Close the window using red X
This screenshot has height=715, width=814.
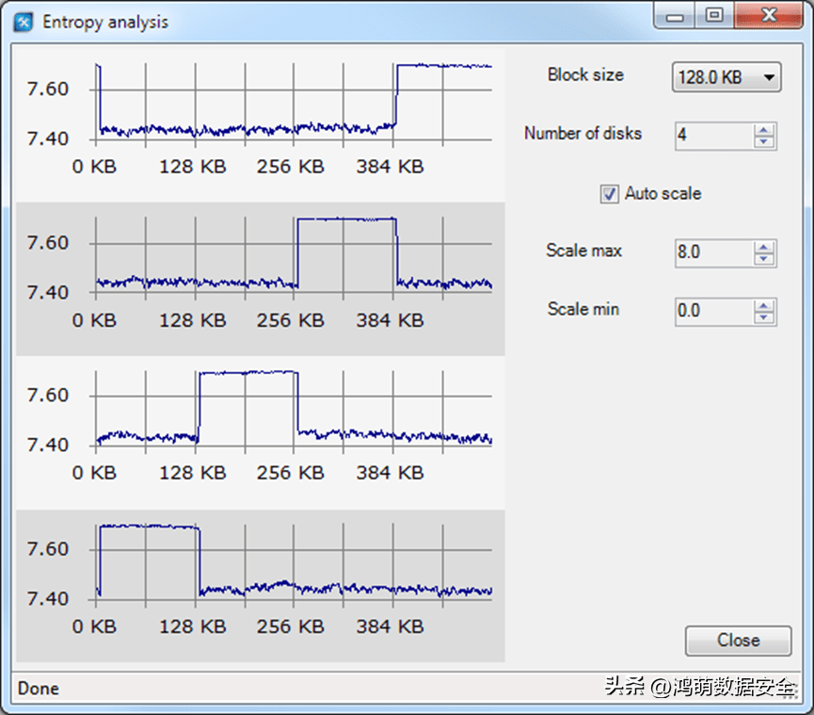pyautogui.click(x=770, y=16)
